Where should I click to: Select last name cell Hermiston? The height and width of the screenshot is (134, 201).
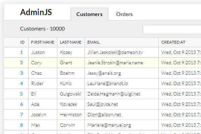71,115
